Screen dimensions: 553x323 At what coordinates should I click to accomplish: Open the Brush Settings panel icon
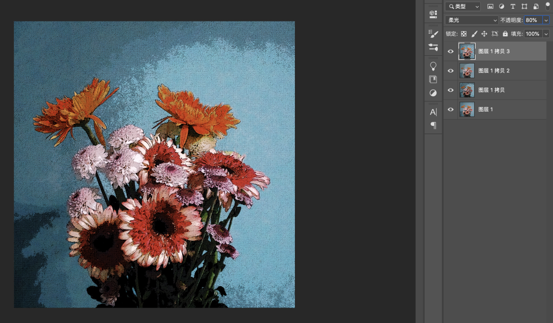433,34
